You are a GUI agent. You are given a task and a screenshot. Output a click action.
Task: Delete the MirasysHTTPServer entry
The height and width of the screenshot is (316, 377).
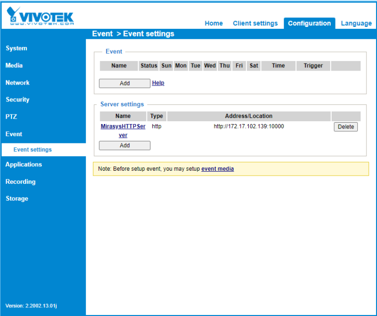[x=346, y=127]
